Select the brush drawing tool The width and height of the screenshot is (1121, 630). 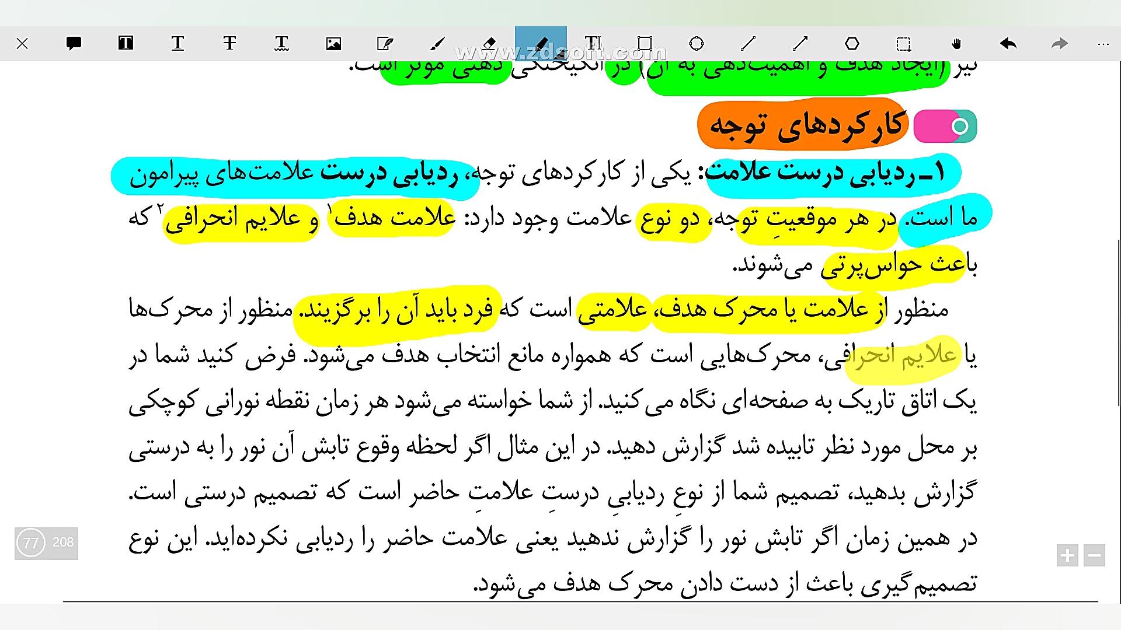[x=437, y=44]
